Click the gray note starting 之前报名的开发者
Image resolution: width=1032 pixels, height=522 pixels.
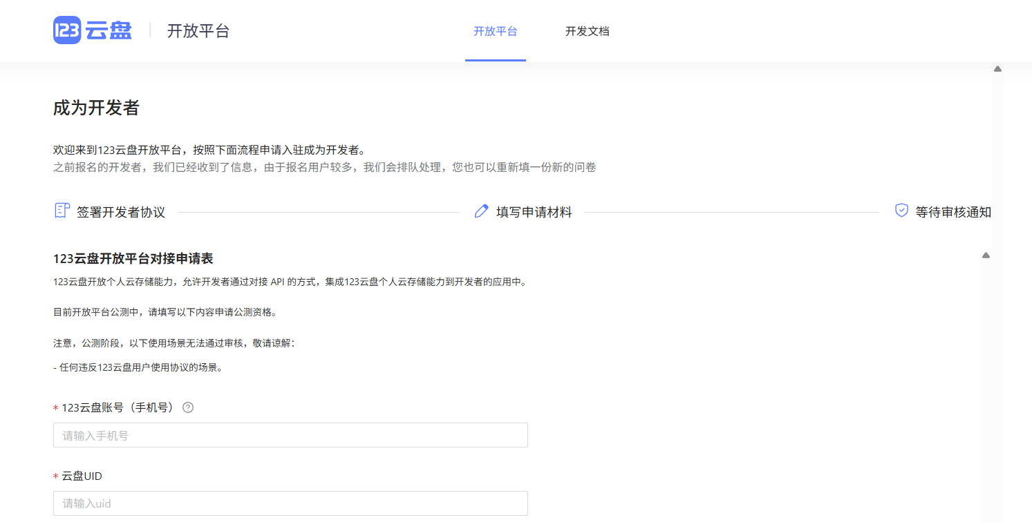coord(325,167)
